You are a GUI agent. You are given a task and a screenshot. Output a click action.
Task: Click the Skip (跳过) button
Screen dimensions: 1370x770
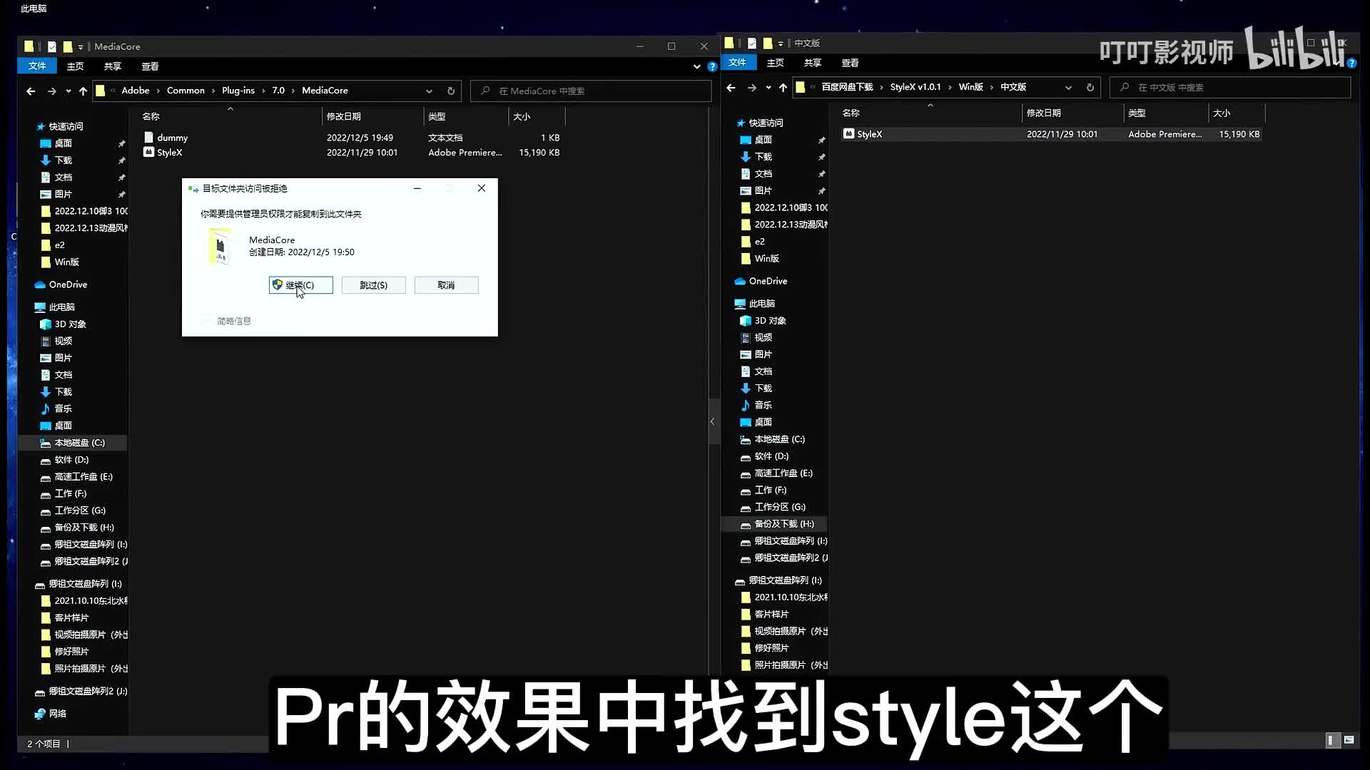click(373, 285)
